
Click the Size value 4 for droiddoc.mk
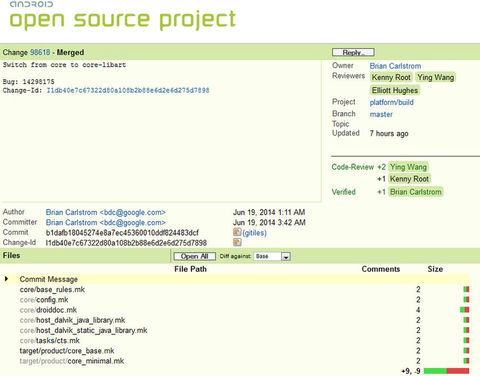(418, 310)
